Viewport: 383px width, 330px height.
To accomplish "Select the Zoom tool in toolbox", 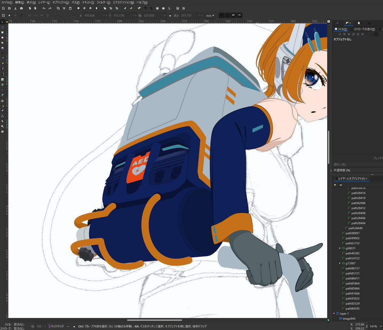I will click(x=2, y=126).
